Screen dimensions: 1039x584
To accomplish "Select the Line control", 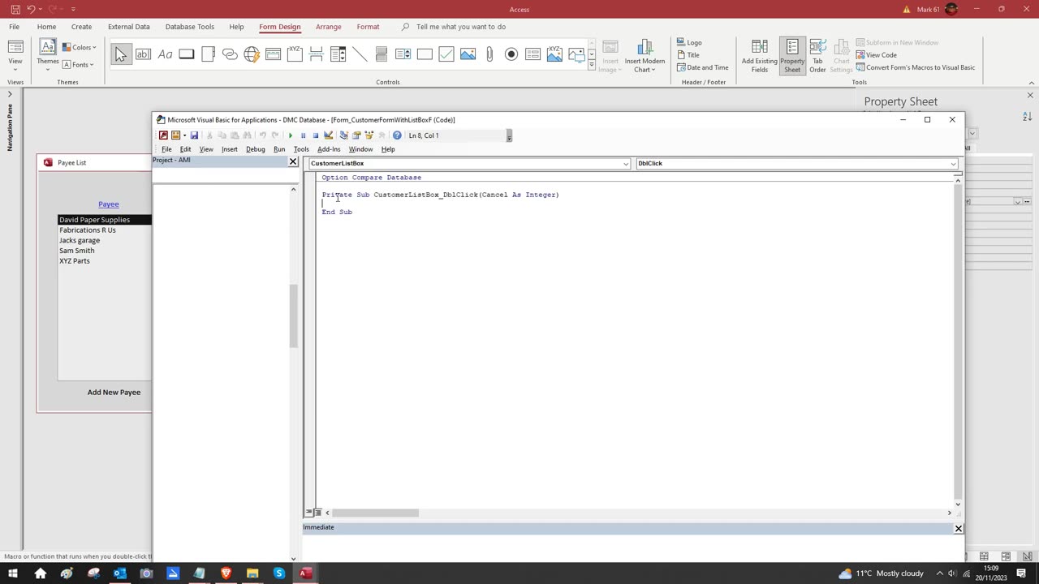I will [360, 54].
